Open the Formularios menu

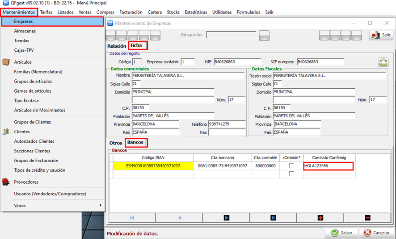tap(248, 12)
